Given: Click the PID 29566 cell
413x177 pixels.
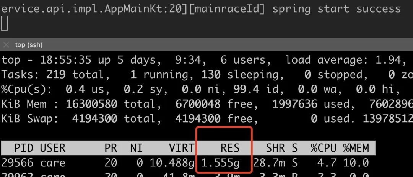Looking at the screenshot, I should [x=17, y=163].
